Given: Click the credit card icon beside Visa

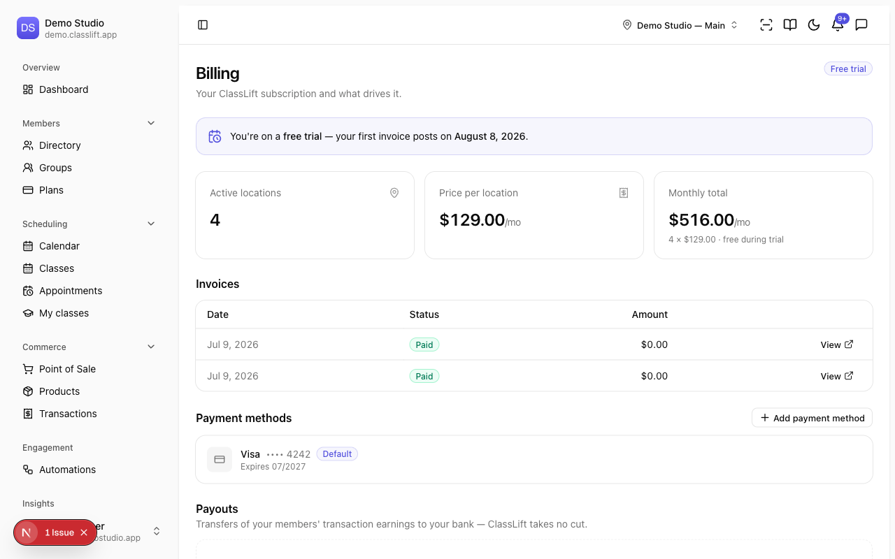Looking at the screenshot, I should [220, 460].
